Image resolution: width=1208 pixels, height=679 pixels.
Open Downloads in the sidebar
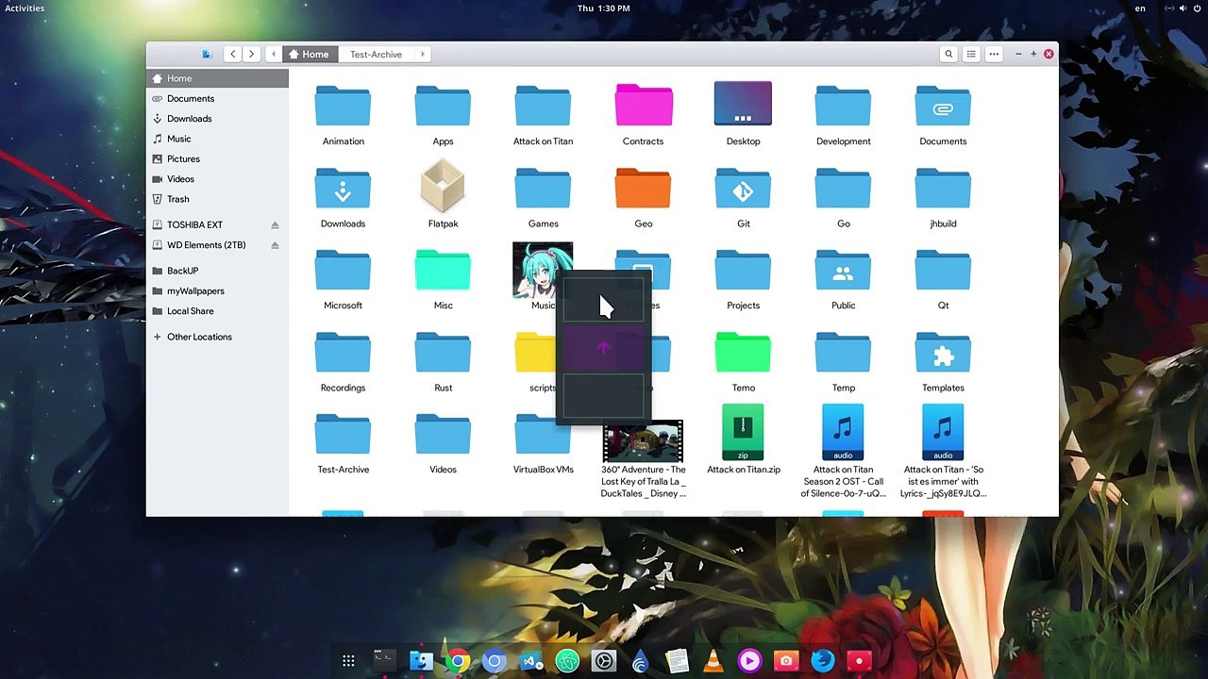coord(217,119)
